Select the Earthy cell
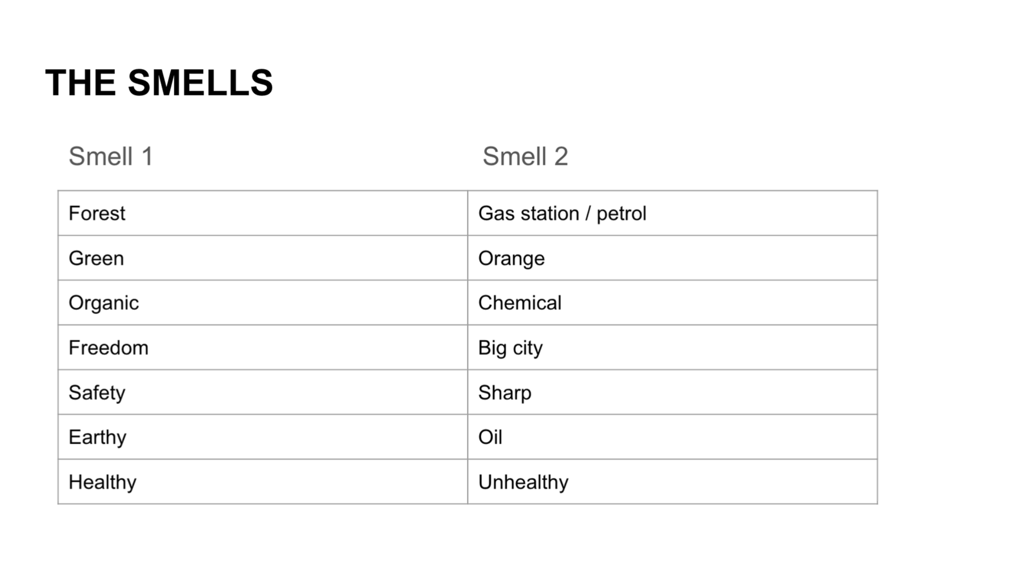 pyautogui.click(x=263, y=436)
